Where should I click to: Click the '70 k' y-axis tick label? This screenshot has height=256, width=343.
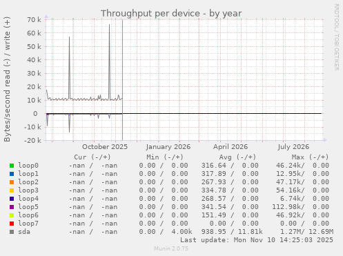click(35, 19)
